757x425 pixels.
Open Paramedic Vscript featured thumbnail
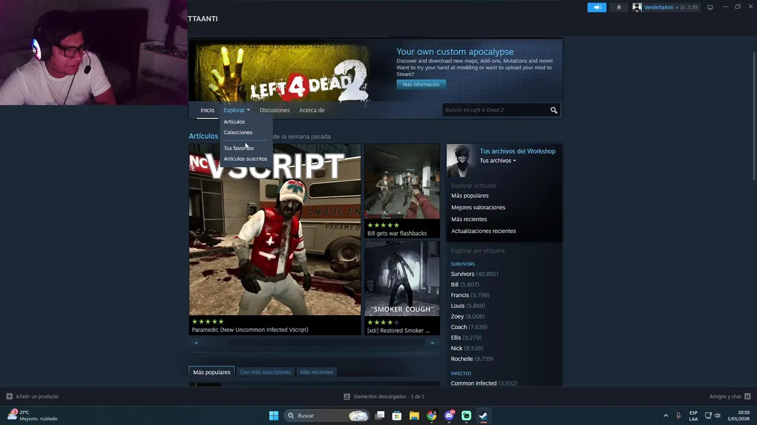[274, 230]
